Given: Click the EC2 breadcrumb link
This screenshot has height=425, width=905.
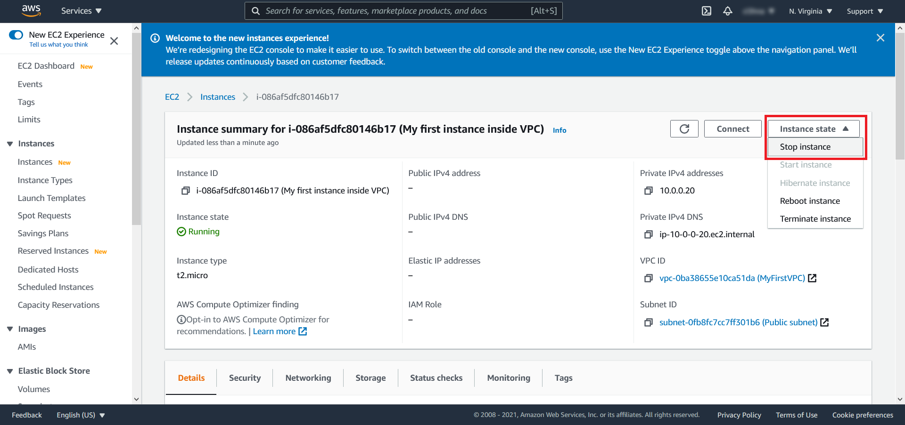Looking at the screenshot, I should pos(172,97).
